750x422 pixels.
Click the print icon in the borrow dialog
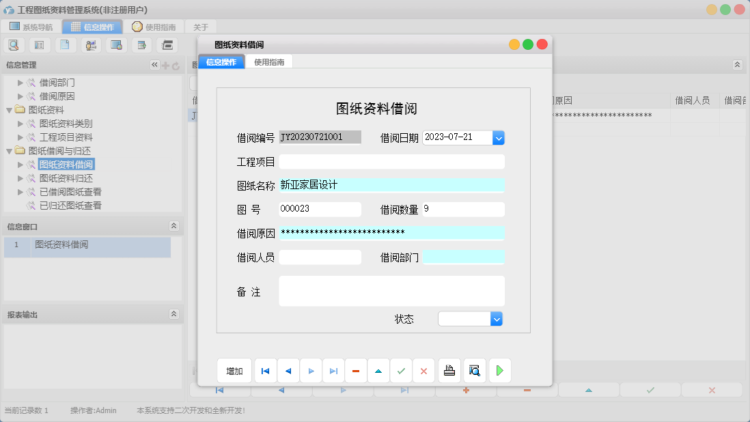[449, 370]
